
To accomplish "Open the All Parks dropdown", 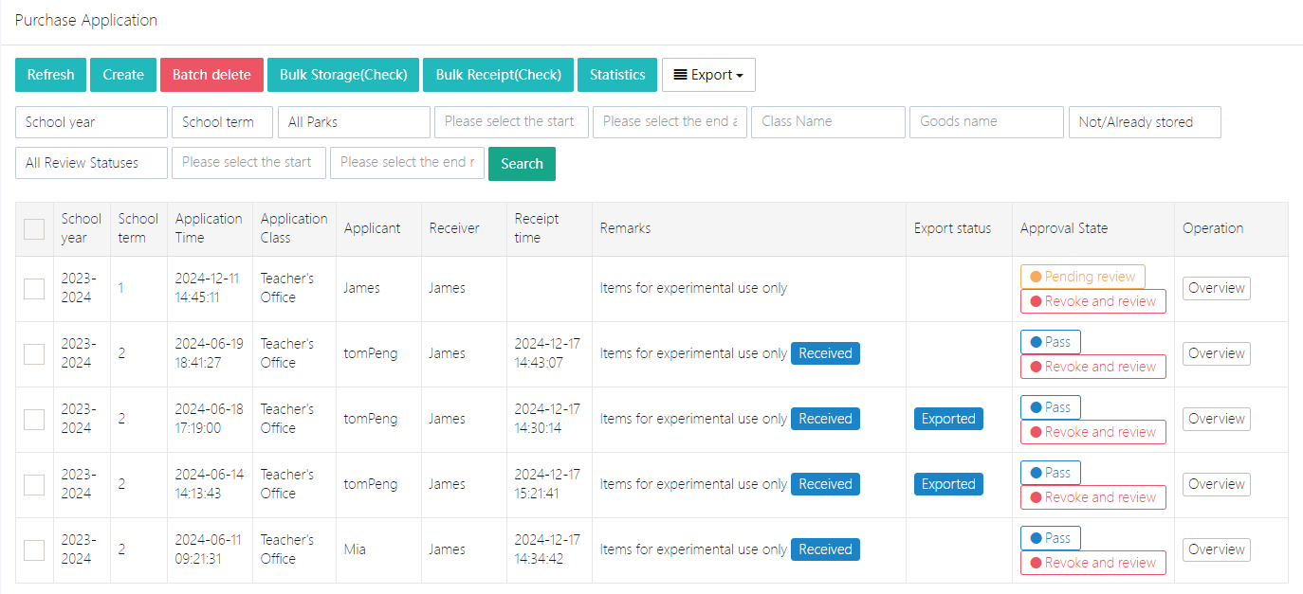I will click(x=354, y=122).
